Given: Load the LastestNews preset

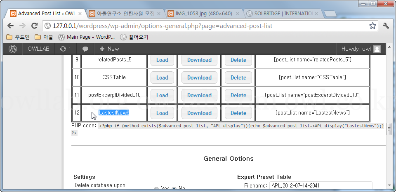Looking at the screenshot, I should pyautogui.click(x=162, y=113).
